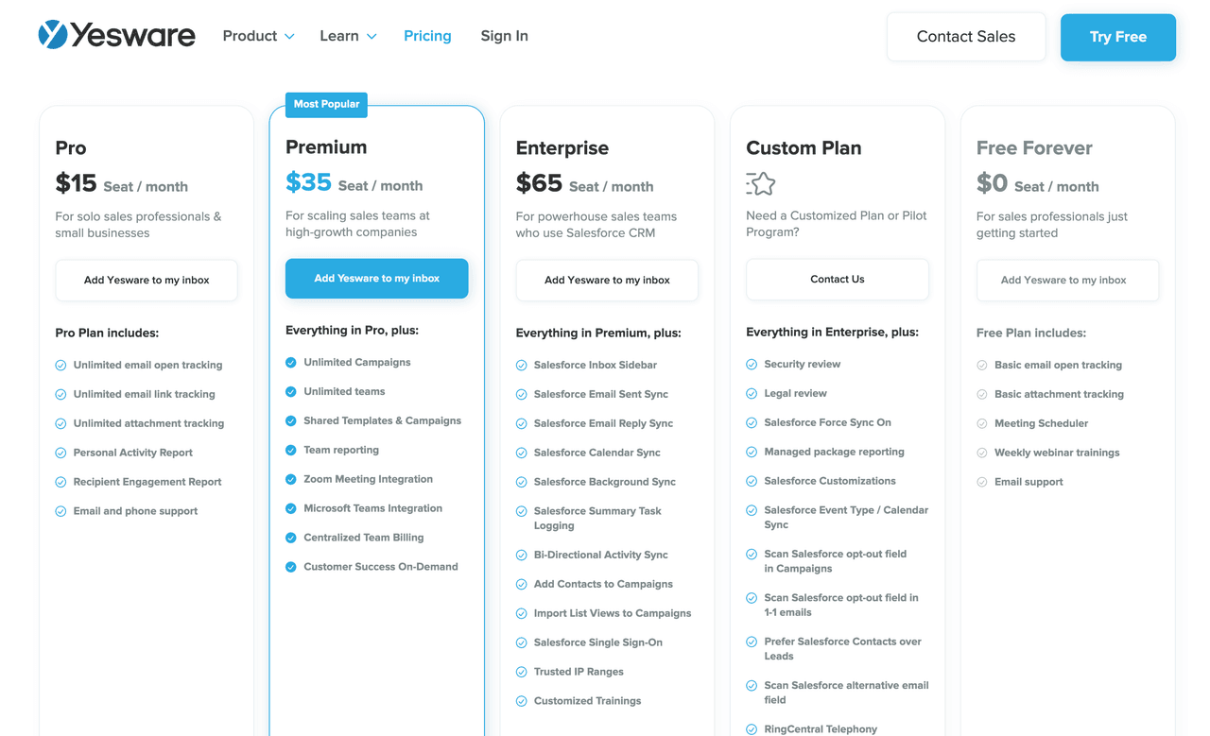Image resolution: width=1210 pixels, height=736 pixels.
Task: Add Yesware to inbox for Pro plan
Action: pos(147,281)
